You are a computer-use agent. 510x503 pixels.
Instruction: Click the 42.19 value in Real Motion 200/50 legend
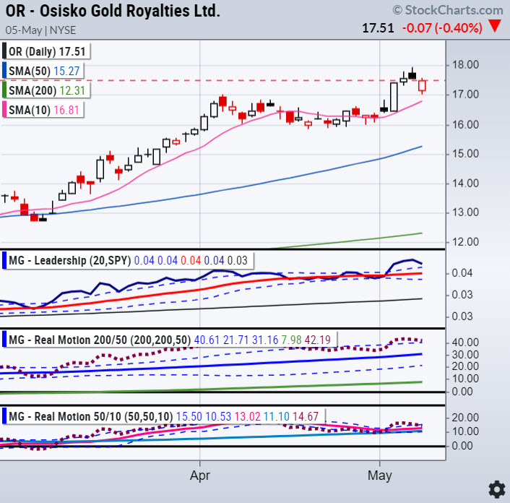(x=317, y=340)
